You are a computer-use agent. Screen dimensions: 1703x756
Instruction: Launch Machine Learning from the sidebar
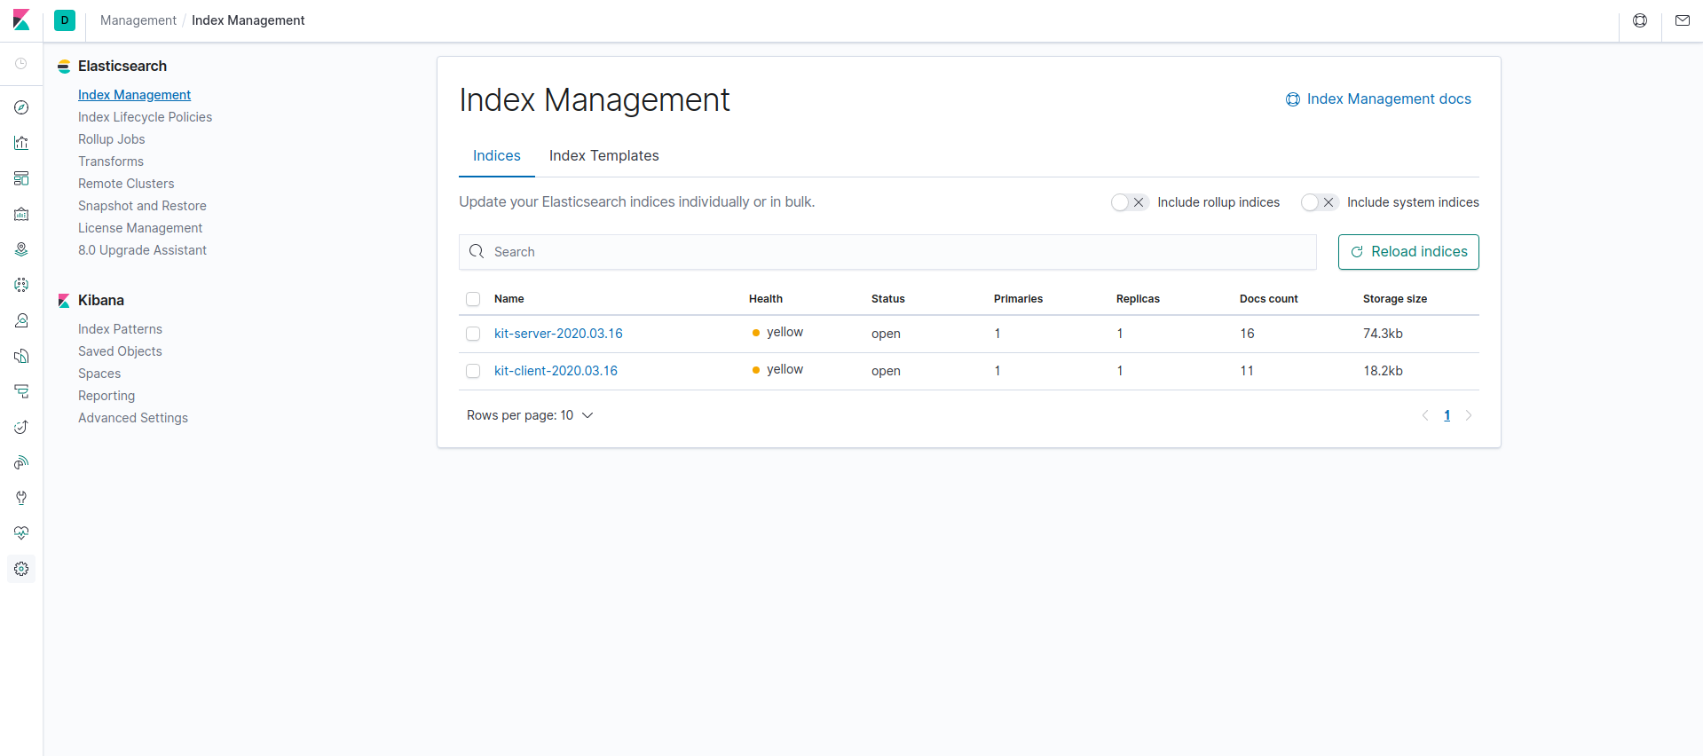(21, 285)
